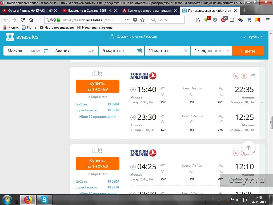Buy the 15:40 flight ticket for 19 056₽
Image resolution: width=273 pixels, height=205 pixels.
(98, 86)
